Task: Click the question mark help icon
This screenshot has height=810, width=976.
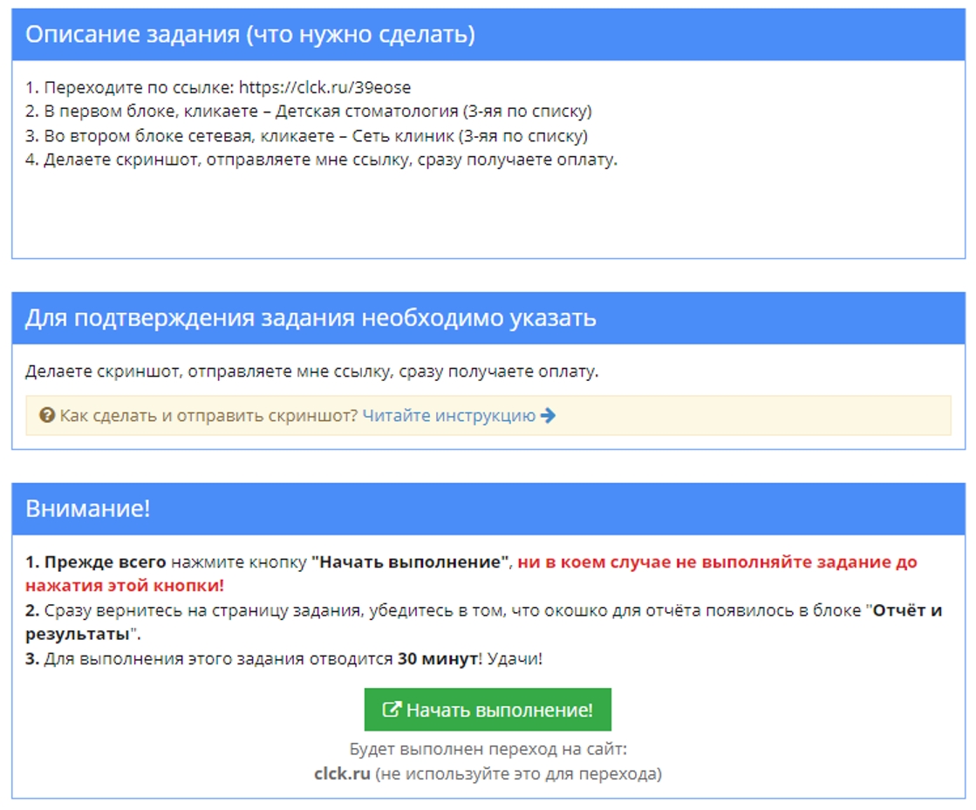Action: tap(47, 415)
